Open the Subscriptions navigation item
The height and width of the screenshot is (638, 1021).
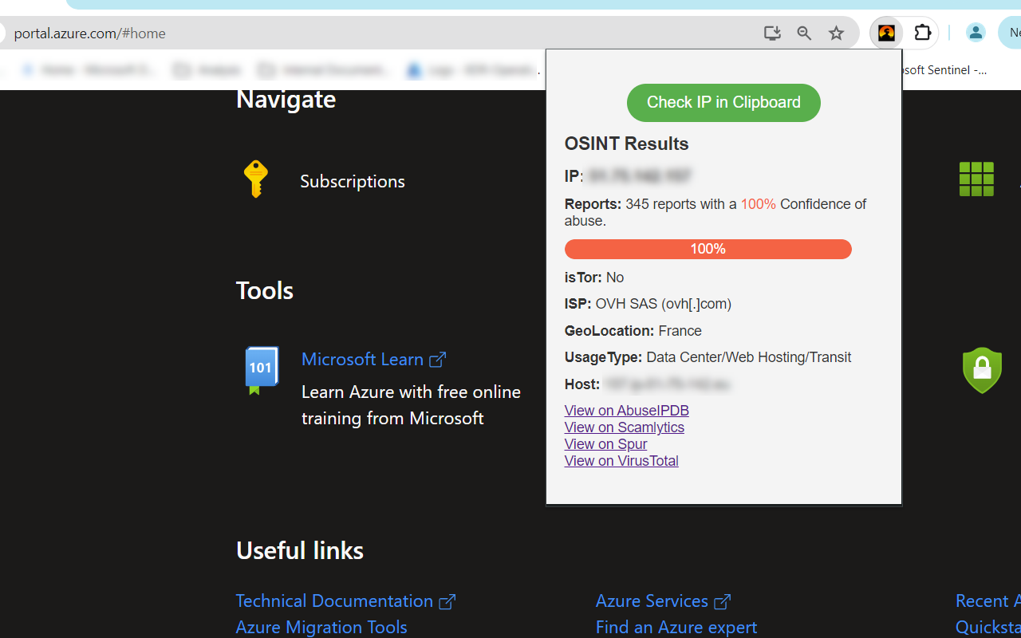353,181
